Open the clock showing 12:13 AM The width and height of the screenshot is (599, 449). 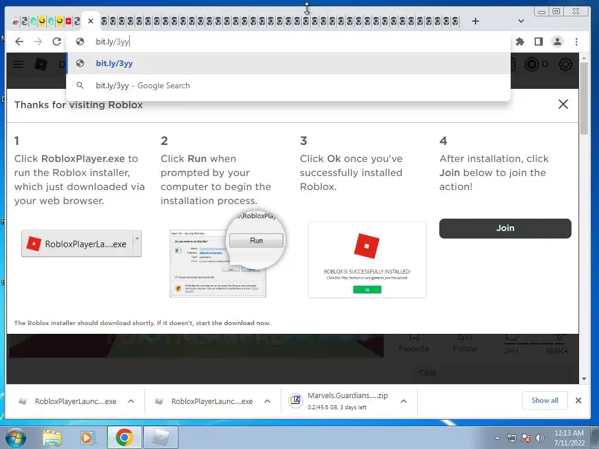[569, 438]
